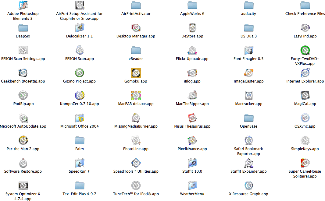Click the 'Gizmo Project.app' file name label
The width and height of the screenshot is (325, 201).
79,81
